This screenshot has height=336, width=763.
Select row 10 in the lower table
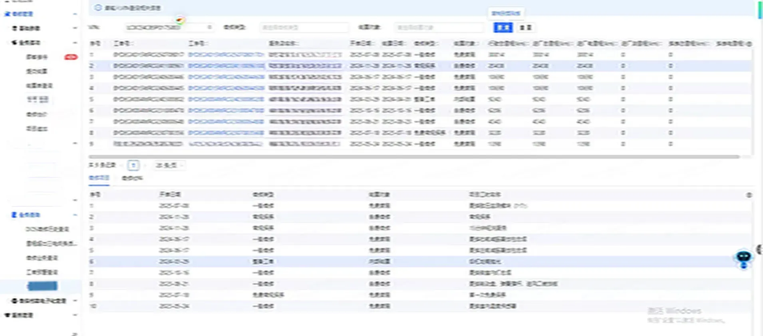coord(420,306)
